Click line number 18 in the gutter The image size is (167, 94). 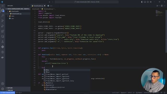[34, 48]
